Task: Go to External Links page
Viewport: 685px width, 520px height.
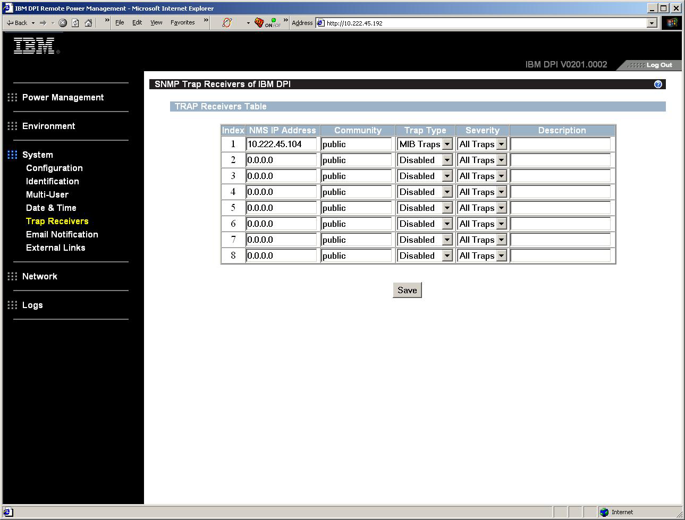Action: (x=55, y=248)
